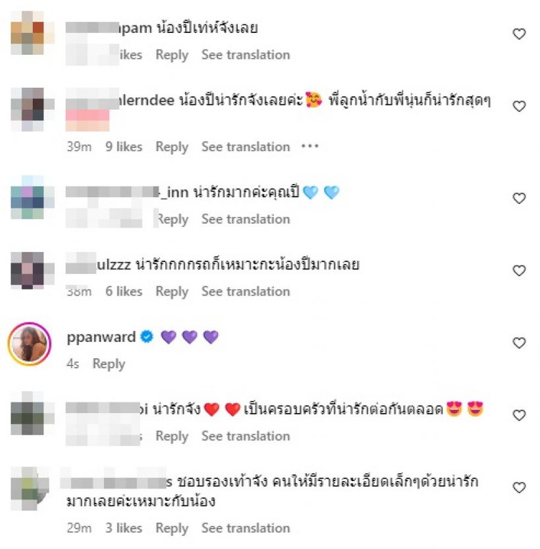Reply to the 29m comment

coord(172,528)
